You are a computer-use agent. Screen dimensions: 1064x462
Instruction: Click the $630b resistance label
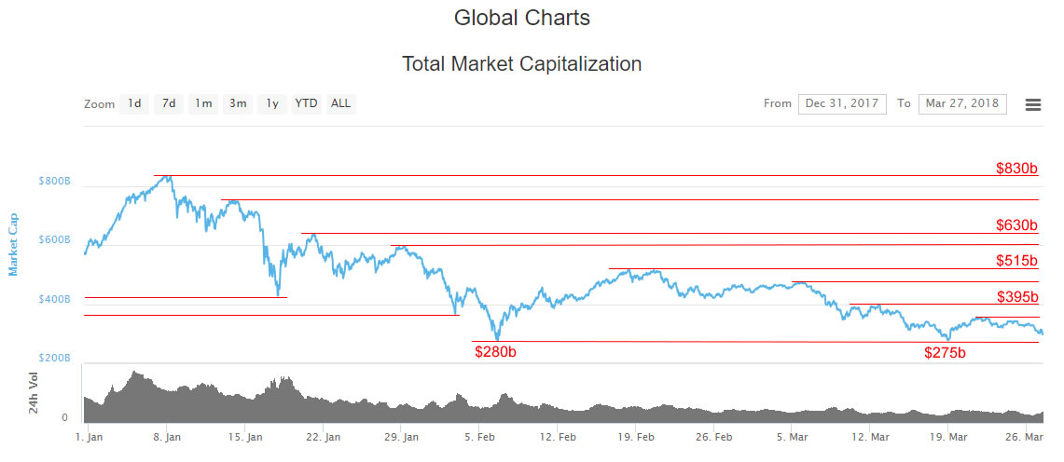[1017, 224]
